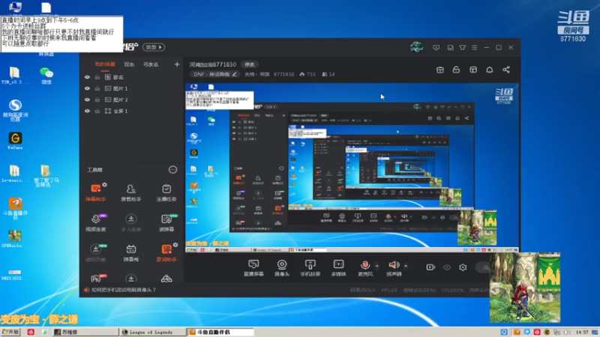This screenshot has height=337, width=600.
Task: Open the notifications bell icon
Action: click(490, 70)
